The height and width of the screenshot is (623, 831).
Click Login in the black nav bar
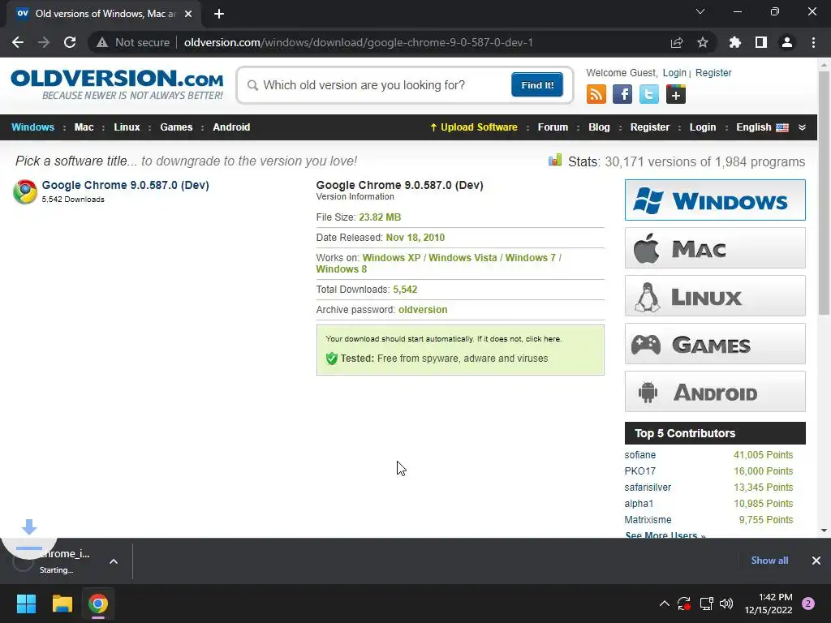point(702,127)
